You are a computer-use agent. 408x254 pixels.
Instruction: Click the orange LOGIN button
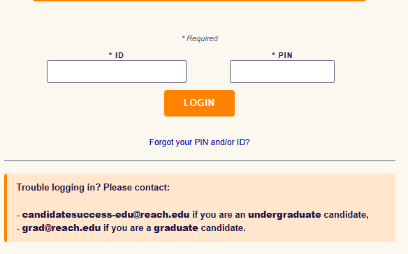199,103
